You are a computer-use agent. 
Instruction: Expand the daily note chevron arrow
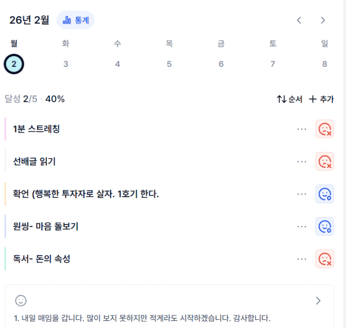point(318,301)
